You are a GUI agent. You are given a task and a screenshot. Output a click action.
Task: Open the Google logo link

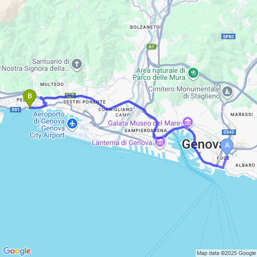click(x=17, y=251)
